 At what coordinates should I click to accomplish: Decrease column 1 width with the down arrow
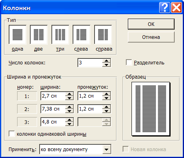pyautogui.click(x=69, y=98)
